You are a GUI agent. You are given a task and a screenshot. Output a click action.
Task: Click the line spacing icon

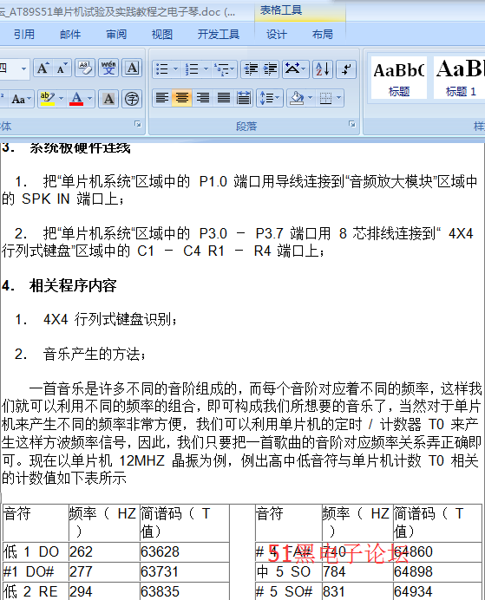[x=267, y=98]
